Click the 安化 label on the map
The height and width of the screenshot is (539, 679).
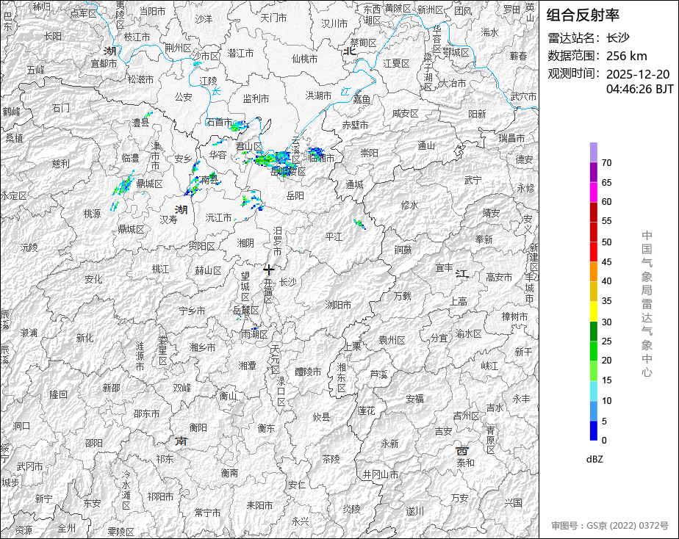(93, 280)
